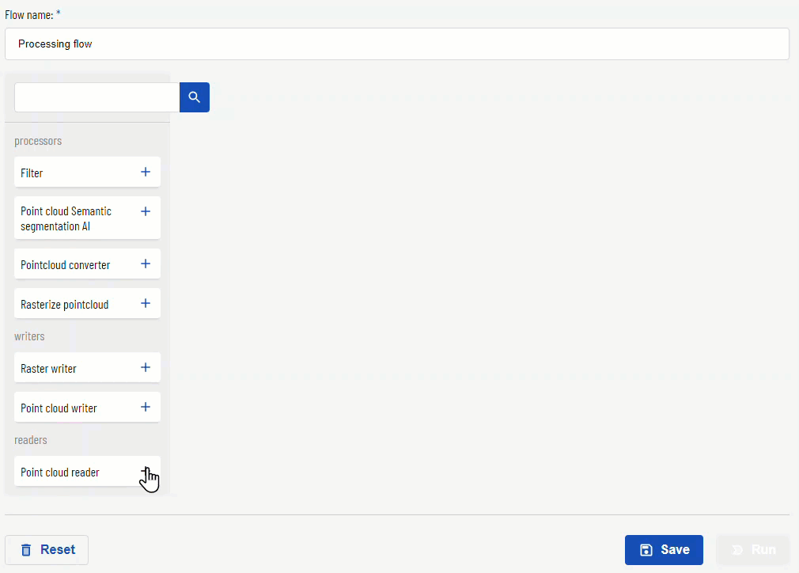Select the Point cloud writer card label
Viewport: 799px width, 573px height.
tap(59, 408)
